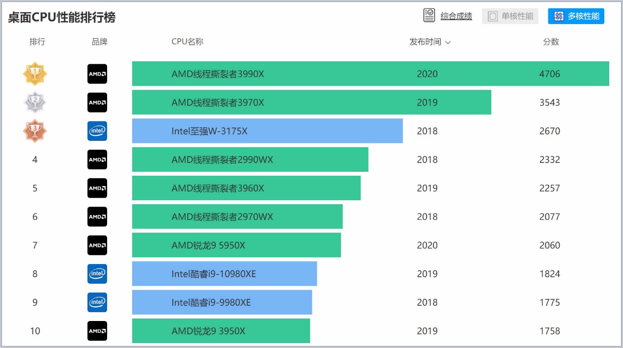
Task: Select the AMD线程撕裂者3970X green bar
Action: 311,102
